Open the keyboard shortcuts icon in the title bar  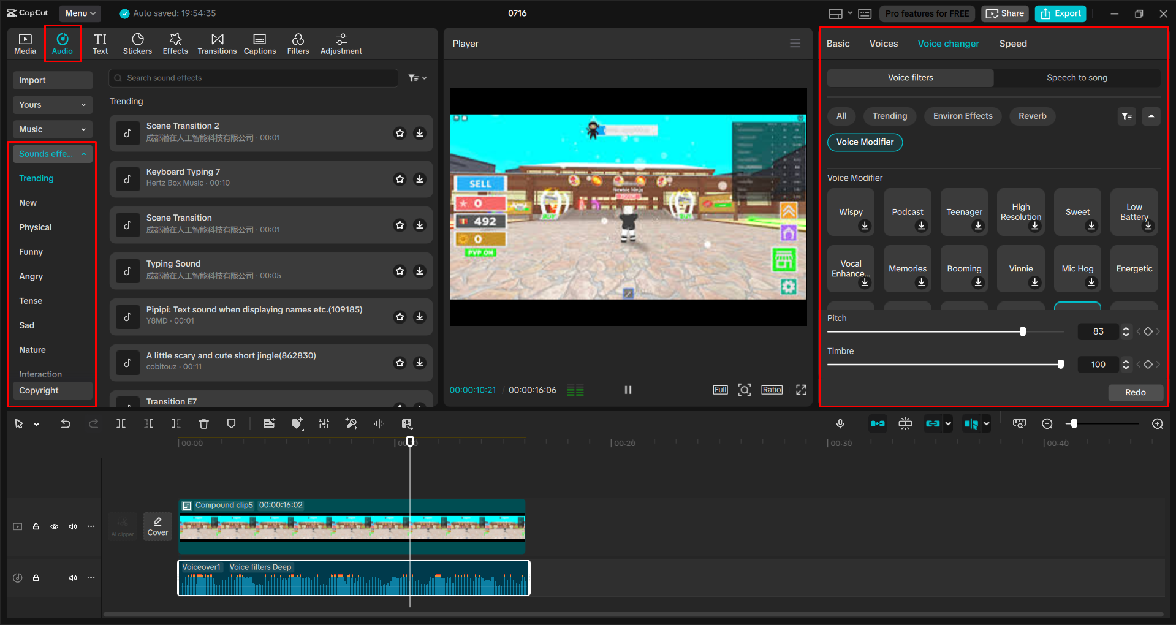[865, 13]
